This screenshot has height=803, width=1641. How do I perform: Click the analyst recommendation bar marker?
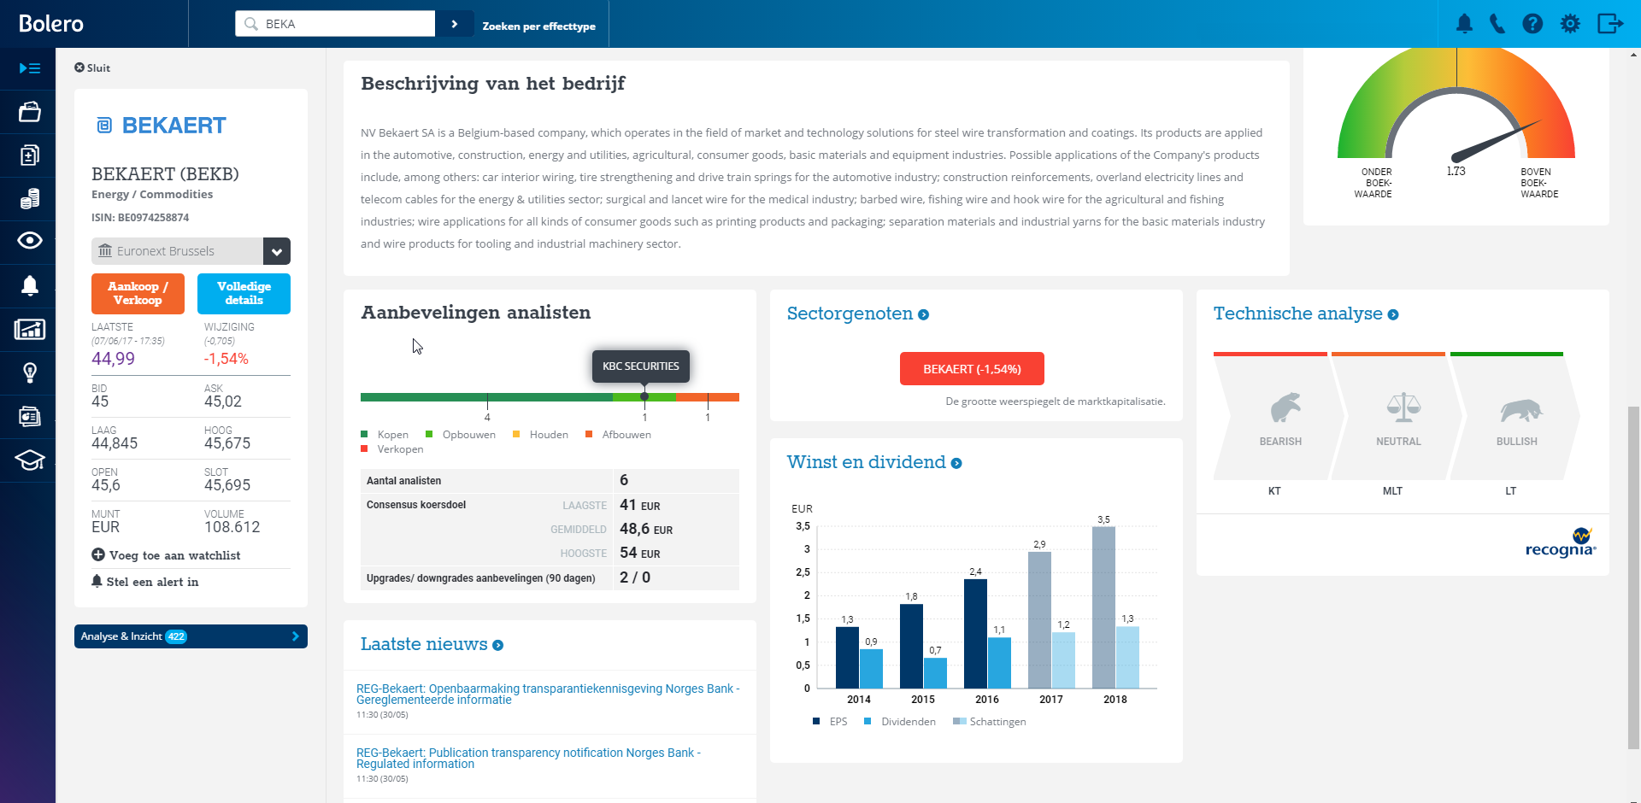coord(644,396)
